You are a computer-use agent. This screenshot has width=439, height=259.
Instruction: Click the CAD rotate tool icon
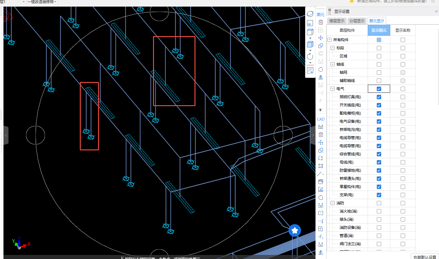[x=321, y=197]
